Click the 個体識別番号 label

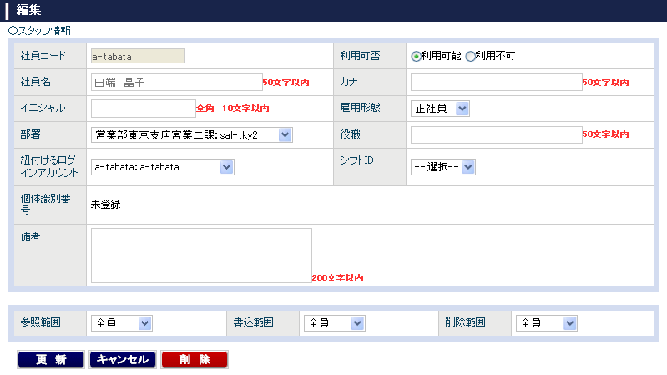[46, 205]
